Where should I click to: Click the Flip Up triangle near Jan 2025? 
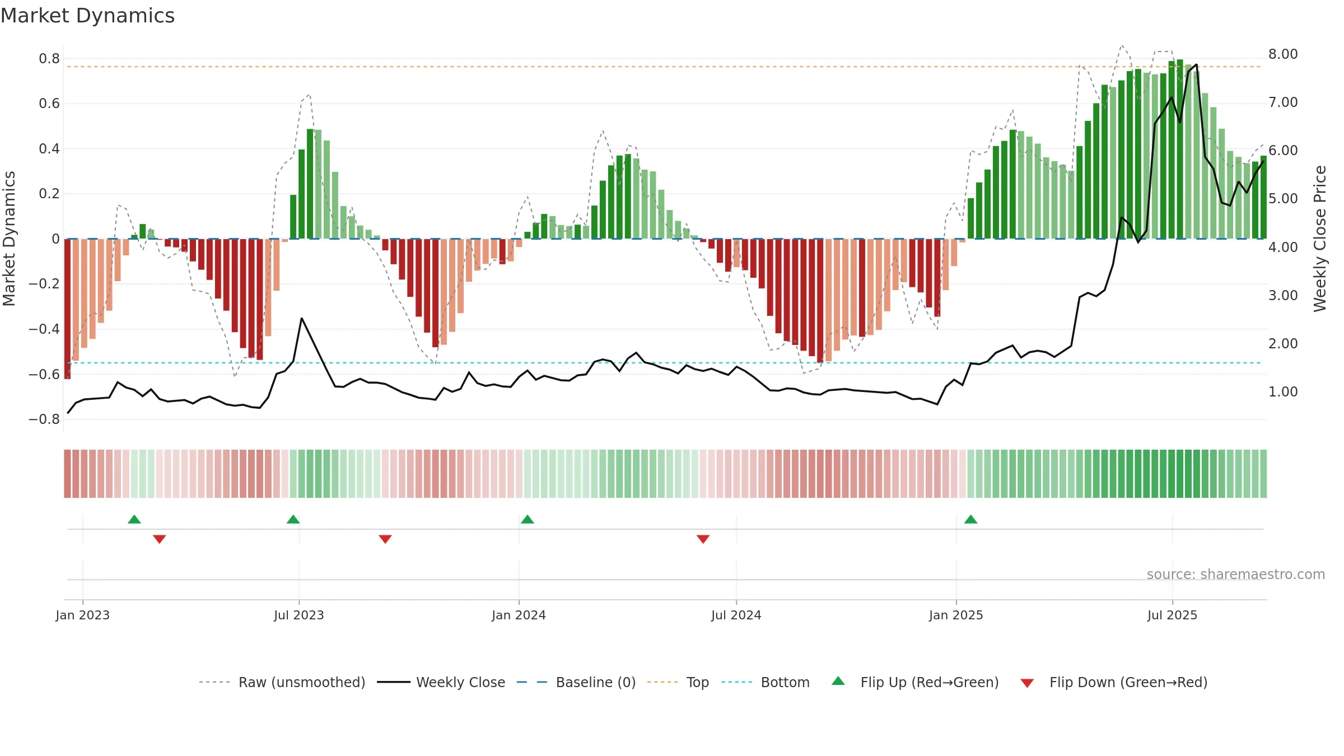click(970, 519)
